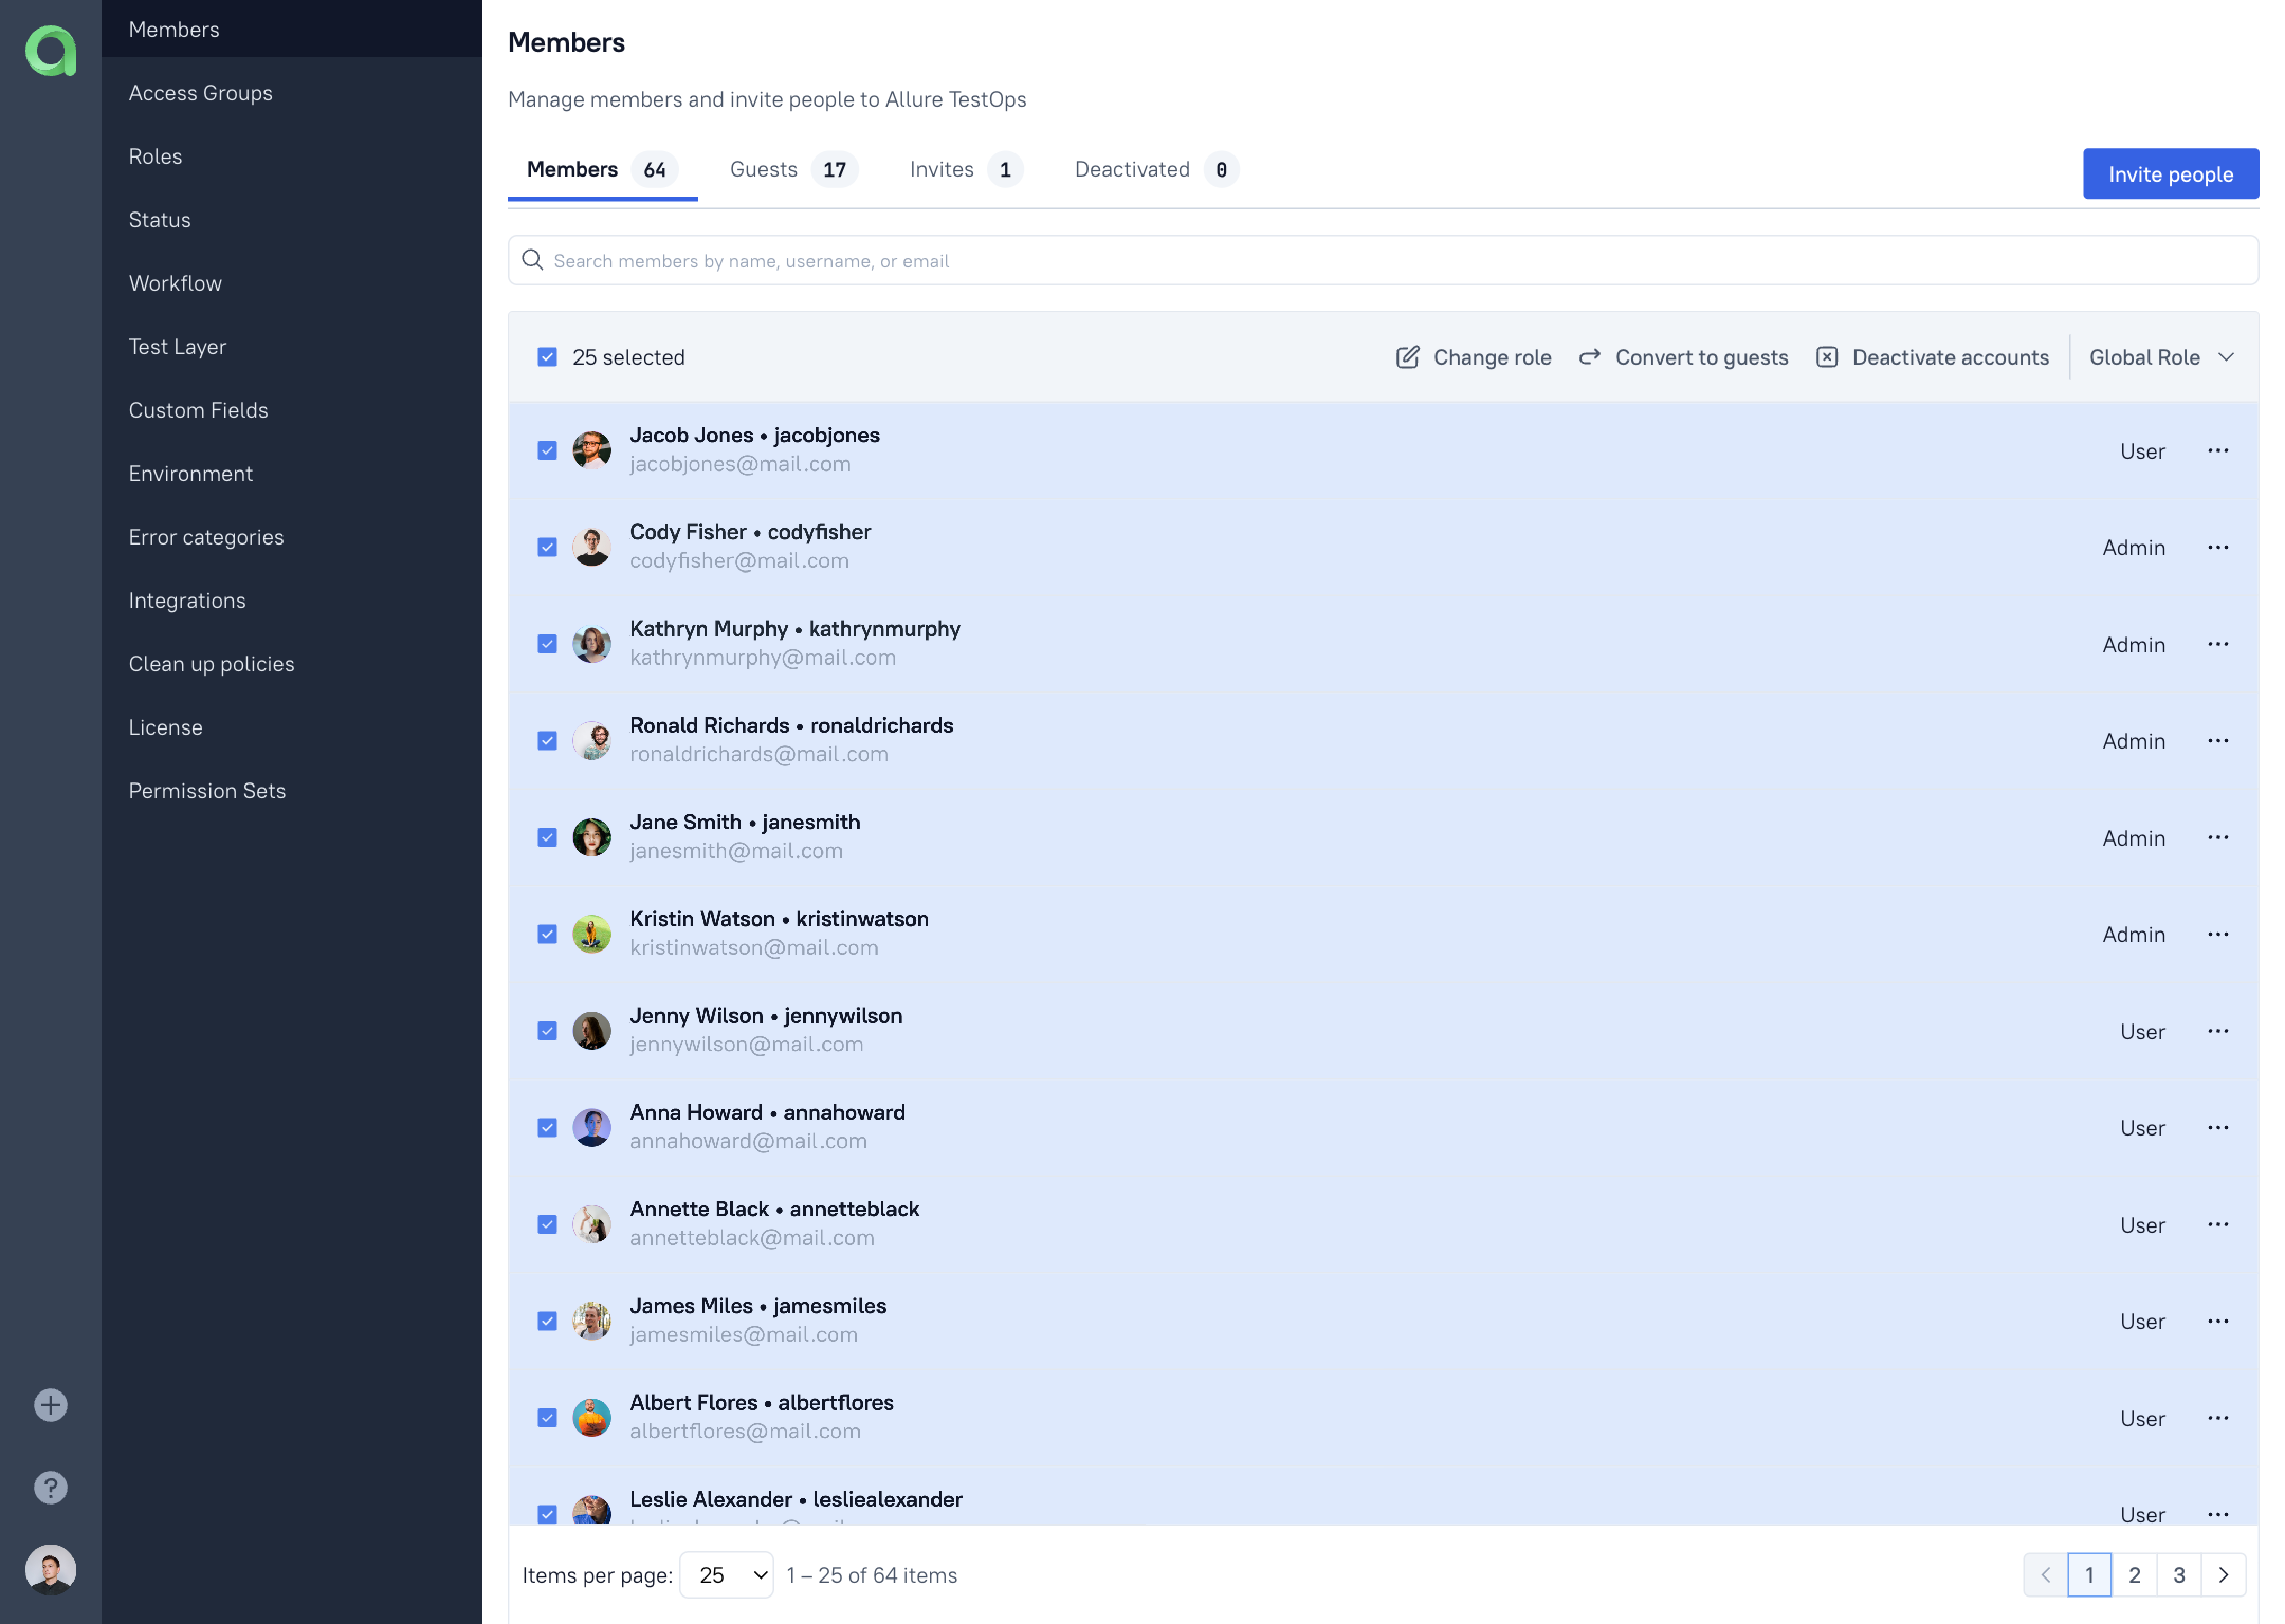
Task: Click the Invite people button
Action: coord(2170,173)
